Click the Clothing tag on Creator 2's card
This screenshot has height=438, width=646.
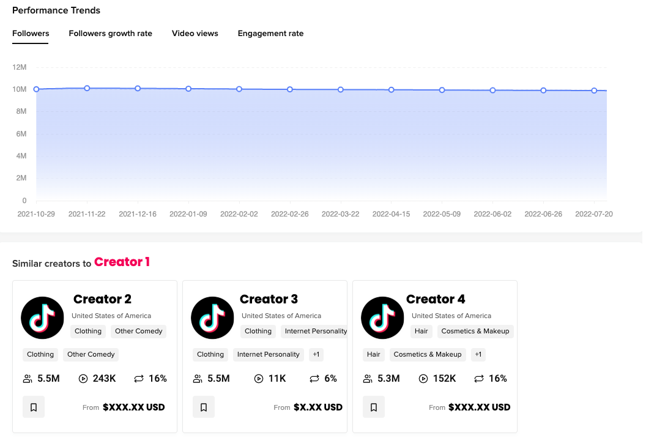click(40, 355)
